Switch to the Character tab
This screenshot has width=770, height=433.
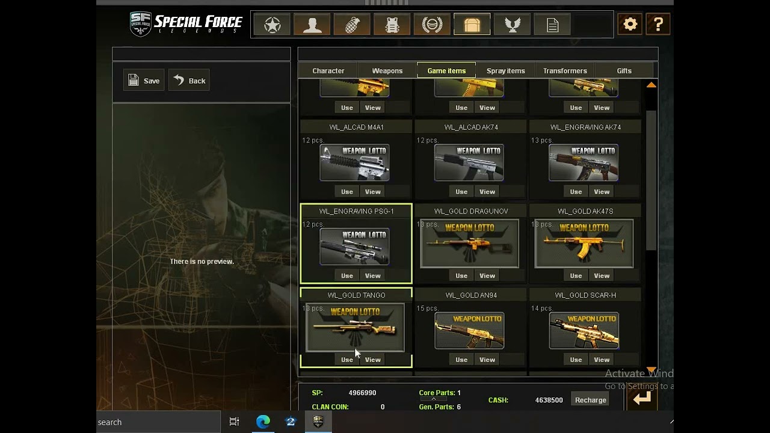pos(328,71)
